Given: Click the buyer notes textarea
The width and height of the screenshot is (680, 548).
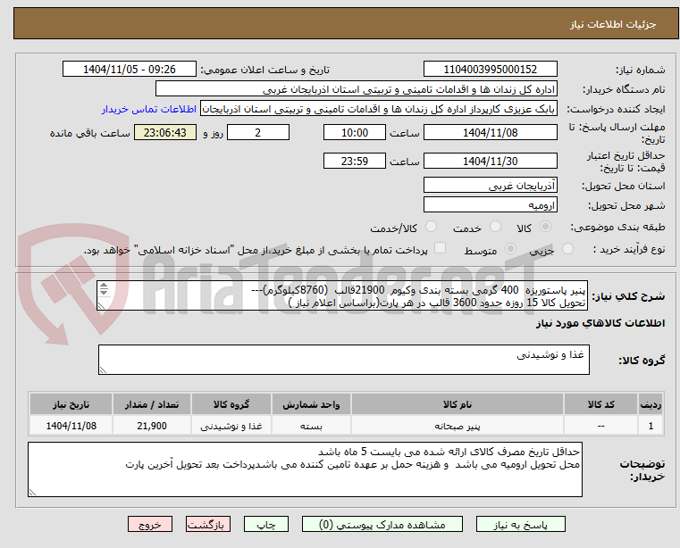Looking at the screenshot, I should (305, 469).
